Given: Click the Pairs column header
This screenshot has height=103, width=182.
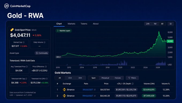Looking at the screenshot, I should tap(86, 84).
